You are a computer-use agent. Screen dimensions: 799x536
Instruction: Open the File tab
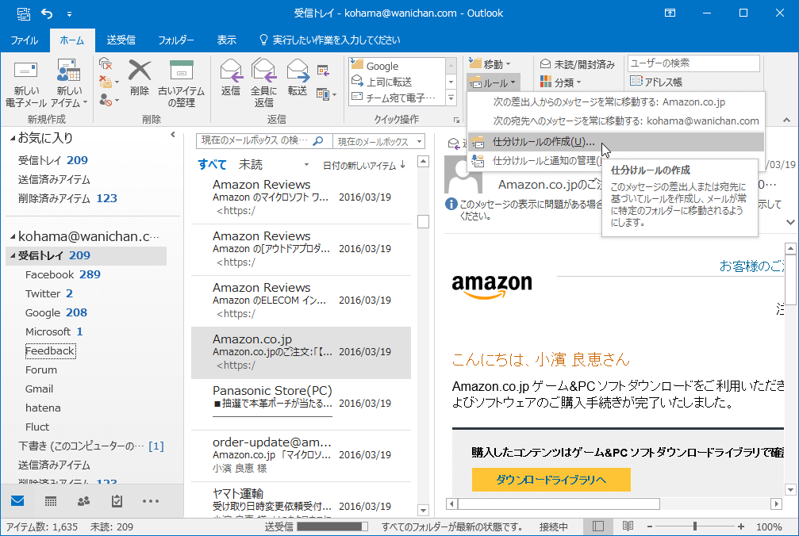point(25,40)
